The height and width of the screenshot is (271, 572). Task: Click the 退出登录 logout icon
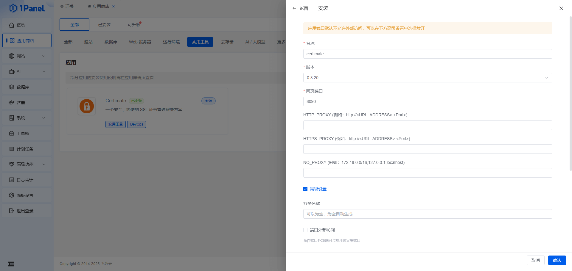tap(12, 211)
